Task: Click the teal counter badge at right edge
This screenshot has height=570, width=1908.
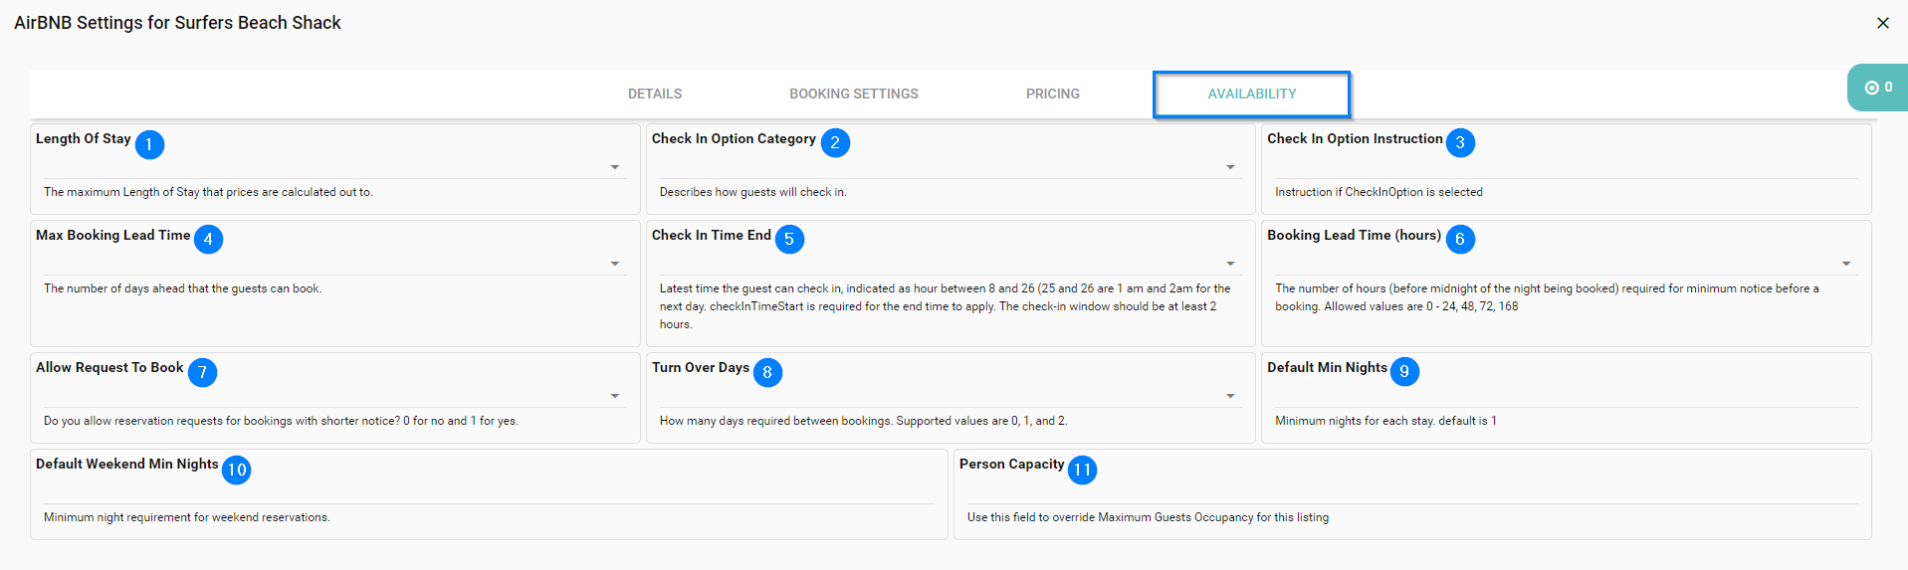Action: [1878, 88]
